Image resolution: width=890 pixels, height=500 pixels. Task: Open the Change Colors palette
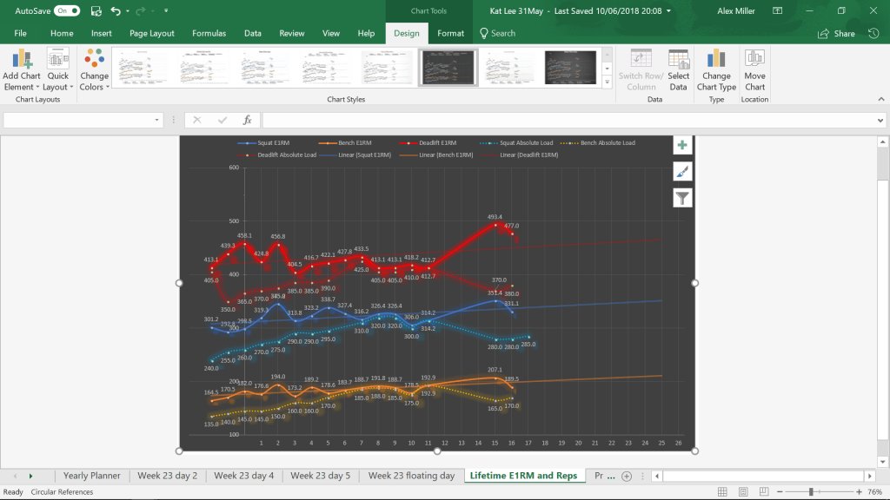point(94,69)
